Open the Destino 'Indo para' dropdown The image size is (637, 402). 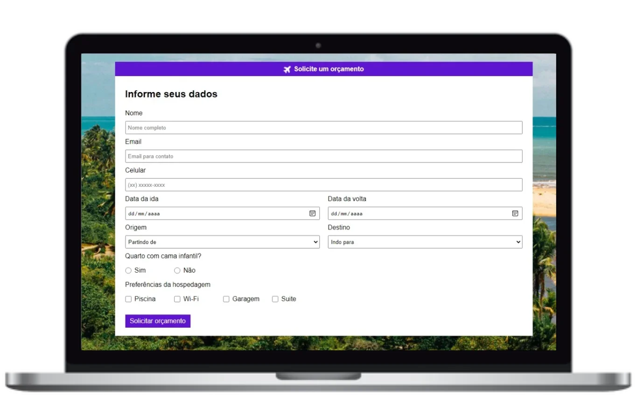point(425,242)
